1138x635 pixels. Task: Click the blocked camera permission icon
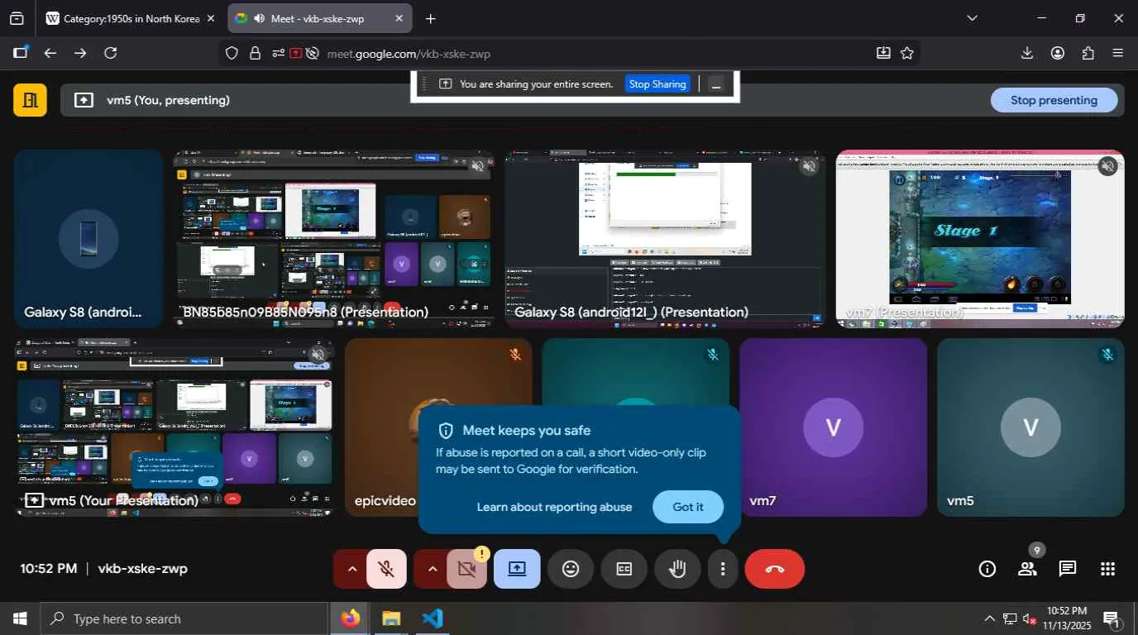(x=312, y=53)
